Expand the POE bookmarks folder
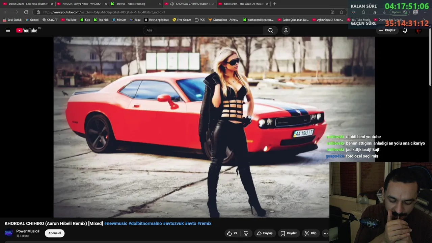 click(x=200, y=20)
